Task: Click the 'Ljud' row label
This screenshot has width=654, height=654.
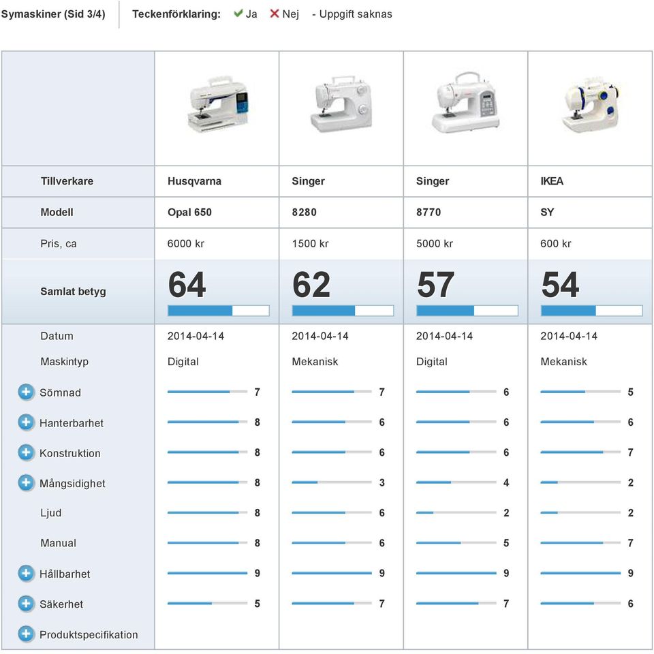Action: click(x=51, y=512)
